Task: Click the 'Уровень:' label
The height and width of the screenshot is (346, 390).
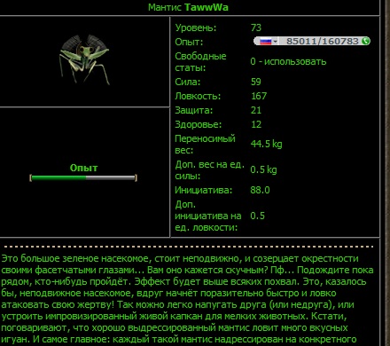Action: pyautogui.click(x=196, y=28)
